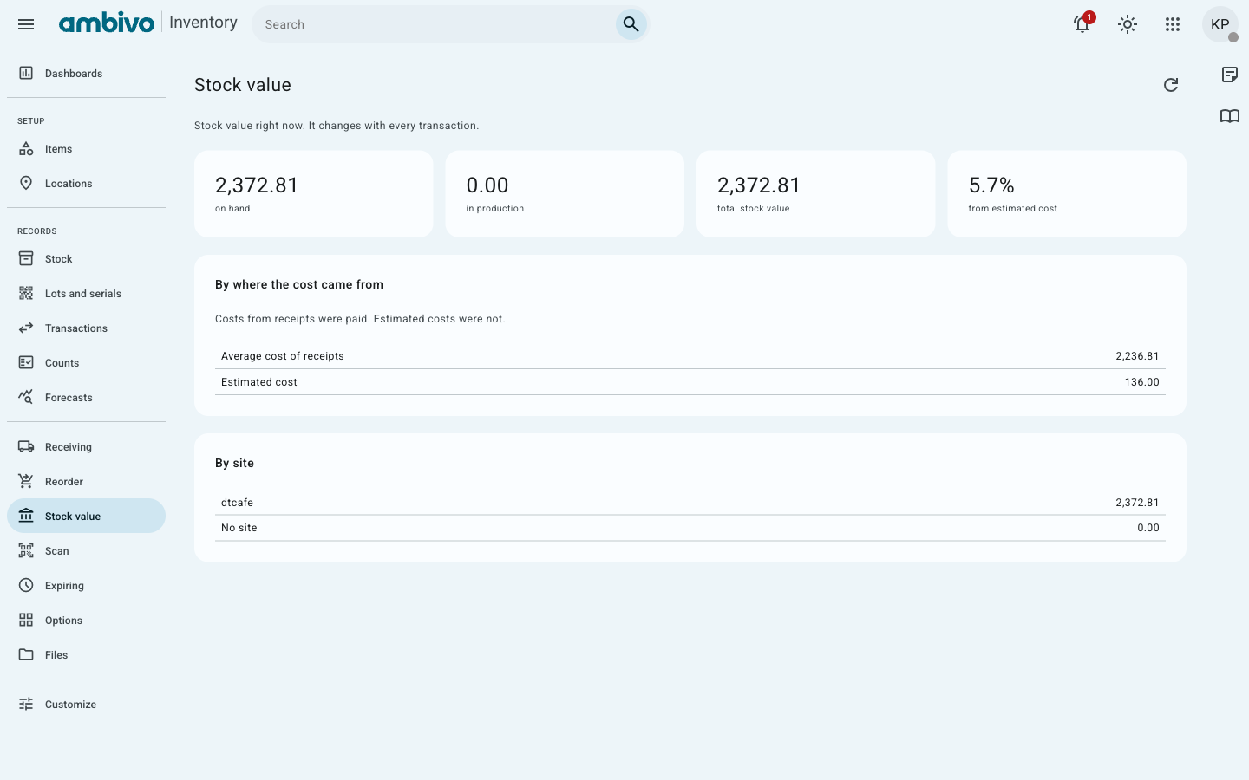Image resolution: width=1249 pixels, height=780 pixels.
Task: Click the search magnifier button
Action: pyautogui.click(x=631, y=24)
